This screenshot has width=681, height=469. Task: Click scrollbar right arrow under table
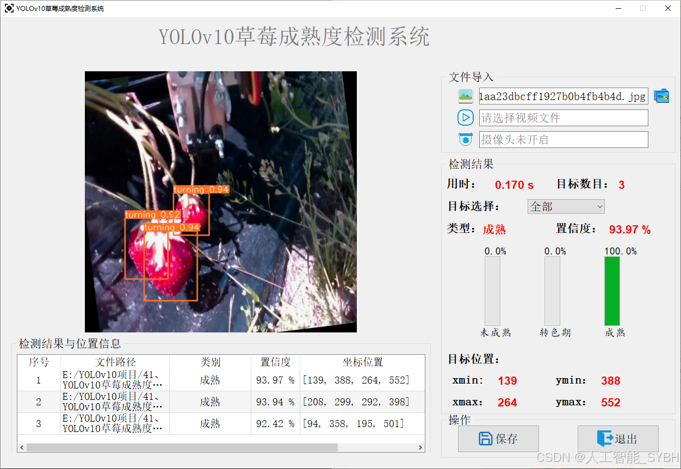click(420, 447)
